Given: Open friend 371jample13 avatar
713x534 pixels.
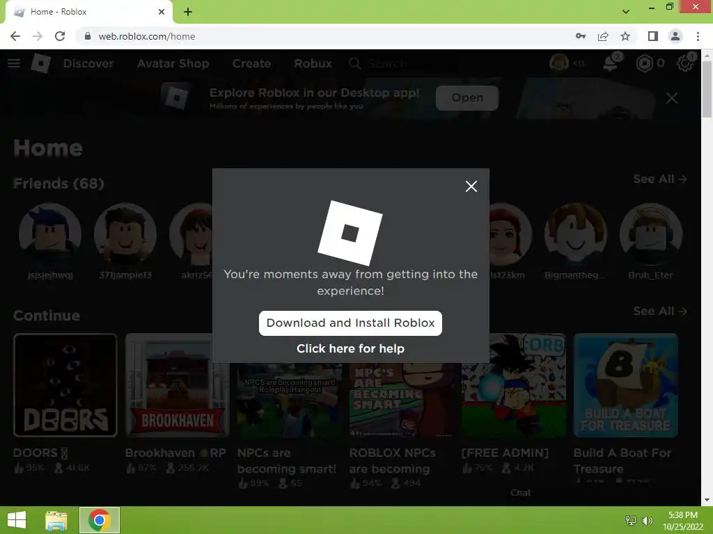Looking at the screenshot, I should pos(125,234).
